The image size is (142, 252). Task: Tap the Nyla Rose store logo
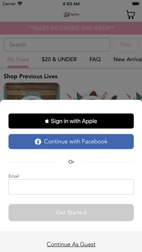[x=72, y=15]
